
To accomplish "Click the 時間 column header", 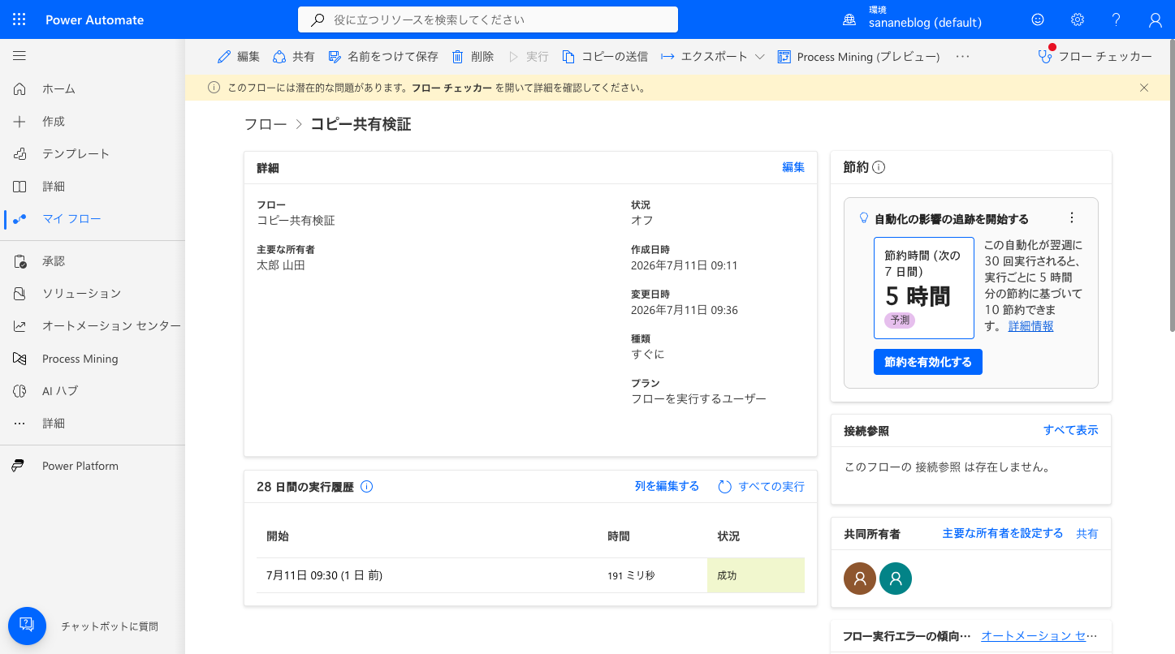I will [619, 536].
